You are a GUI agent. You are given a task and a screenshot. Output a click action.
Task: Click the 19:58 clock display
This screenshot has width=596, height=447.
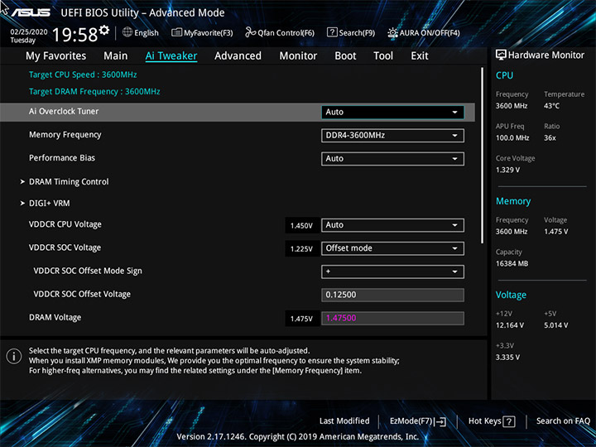74,35
